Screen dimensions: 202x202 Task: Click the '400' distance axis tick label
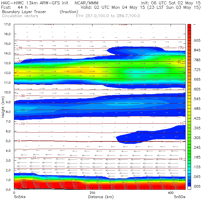click(171, 193)
